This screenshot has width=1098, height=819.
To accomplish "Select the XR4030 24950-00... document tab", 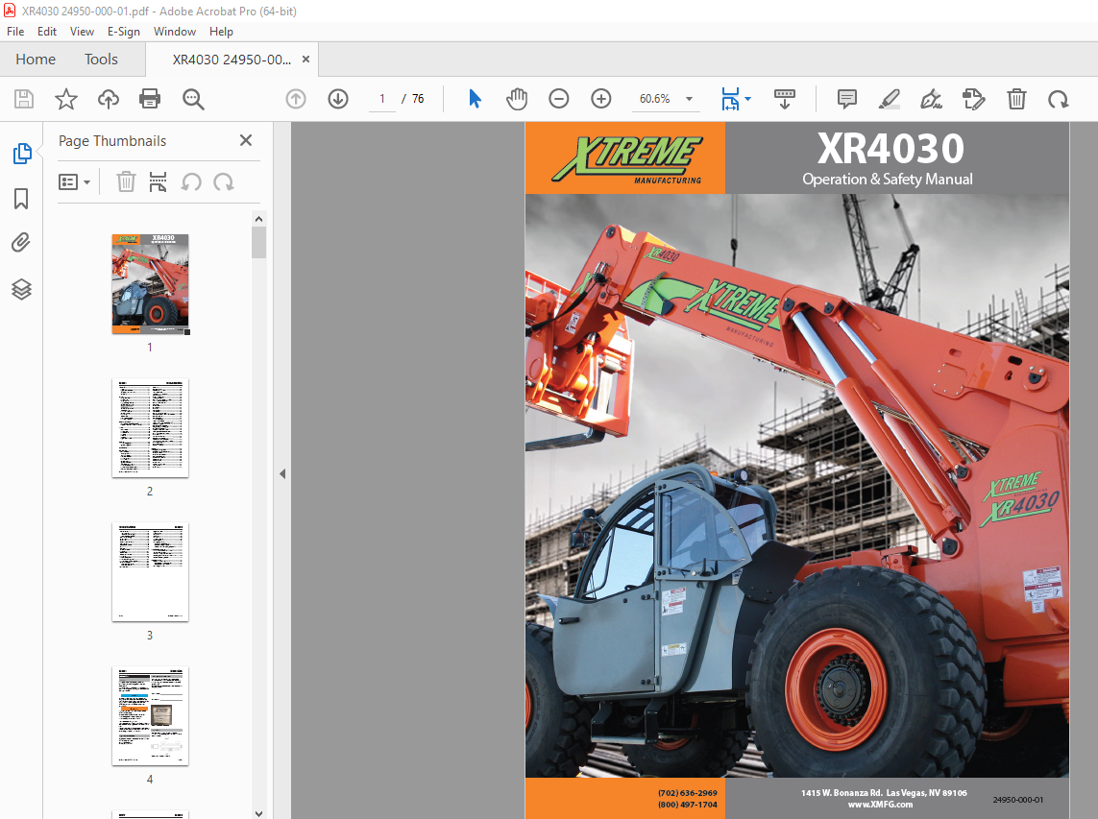I will (x=232, y=60).
